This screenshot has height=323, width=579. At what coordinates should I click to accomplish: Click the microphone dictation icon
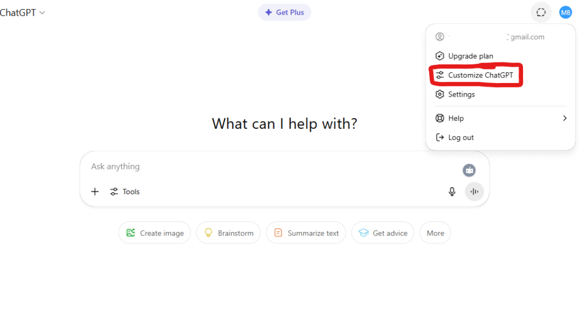tap(452, 192)
